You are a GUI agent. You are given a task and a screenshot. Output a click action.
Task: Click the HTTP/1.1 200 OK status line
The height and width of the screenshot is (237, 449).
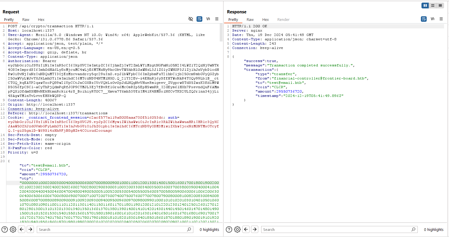[250, 26]
